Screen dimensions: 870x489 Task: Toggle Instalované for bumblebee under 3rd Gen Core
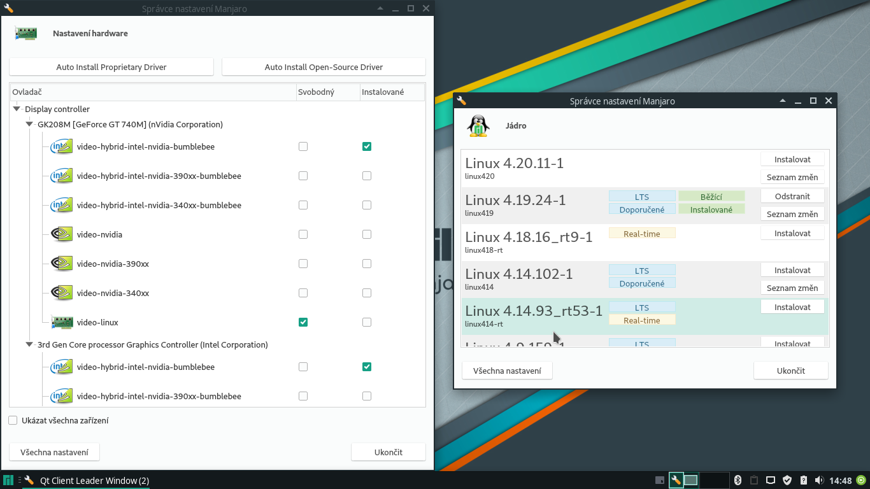tap(367, 367)
